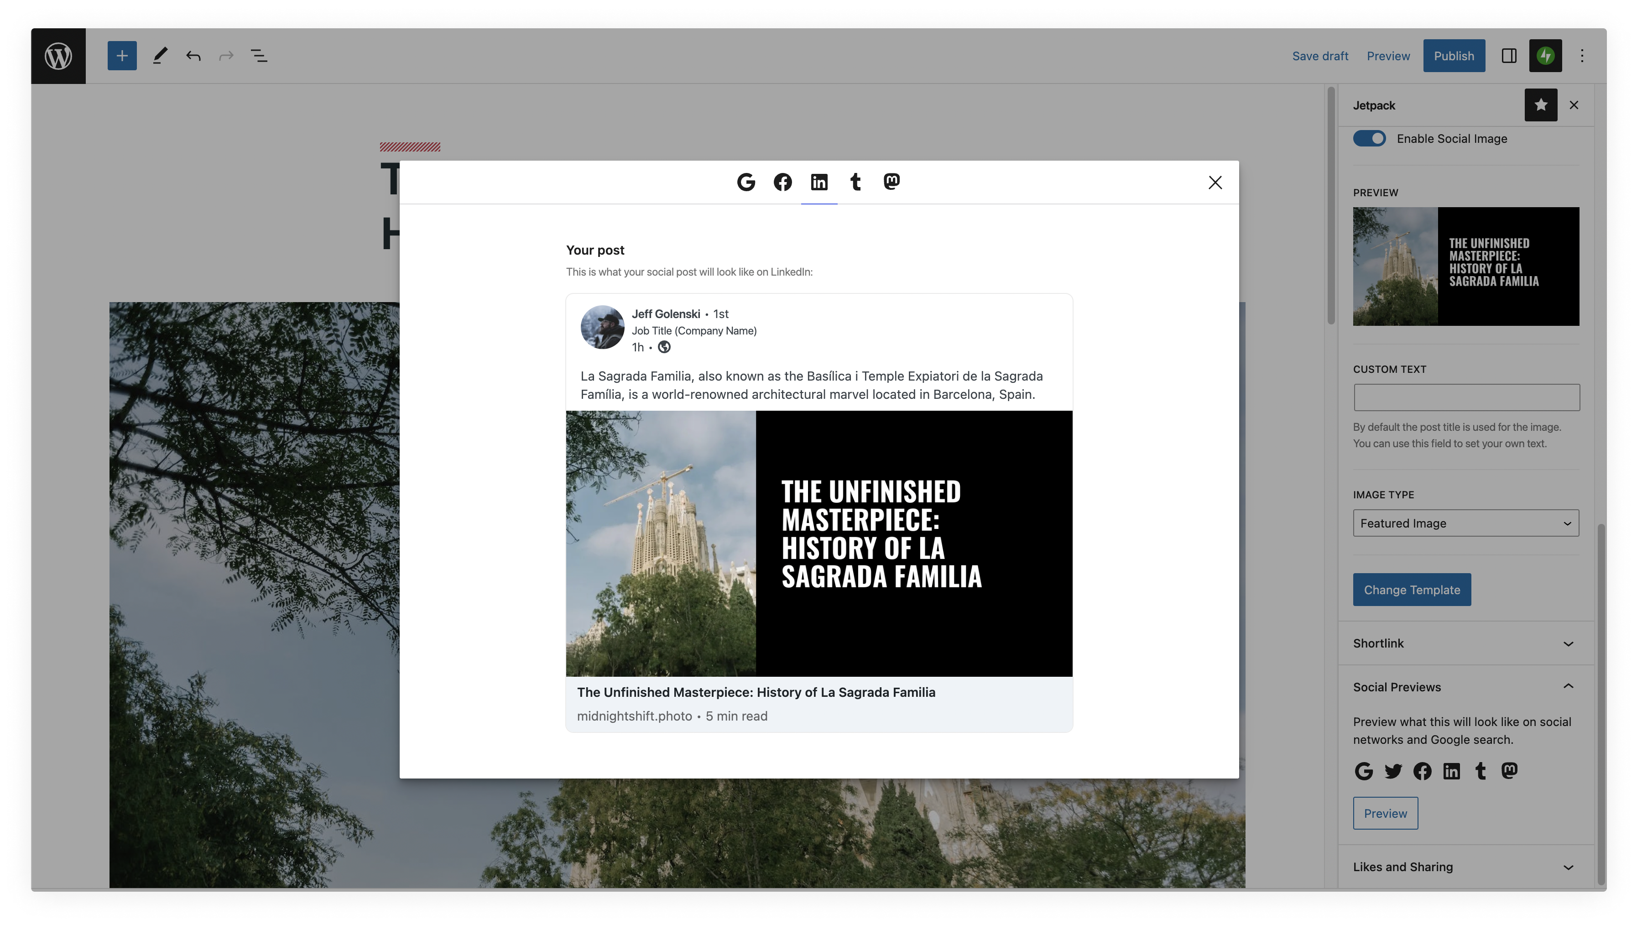Click the WordPress logo icon
Viewport: 1637px width, 925px height.
click(58, 56)
